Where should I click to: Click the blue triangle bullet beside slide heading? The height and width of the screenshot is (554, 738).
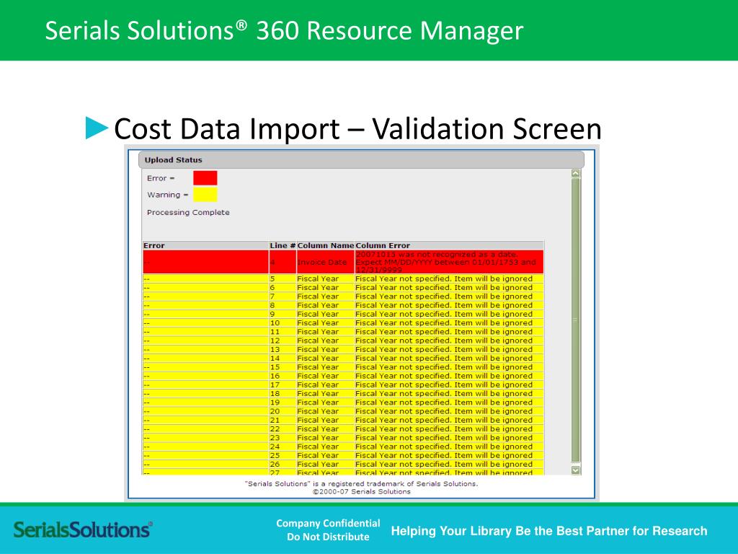pos(97,128)
